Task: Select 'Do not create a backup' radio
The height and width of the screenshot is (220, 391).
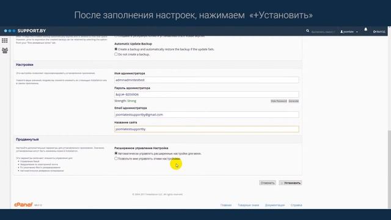Action: click(116, 54)
